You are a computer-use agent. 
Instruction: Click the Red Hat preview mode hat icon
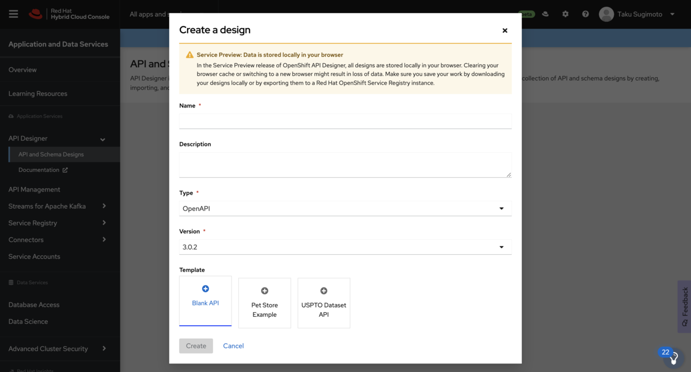click(x=545, y=14)
